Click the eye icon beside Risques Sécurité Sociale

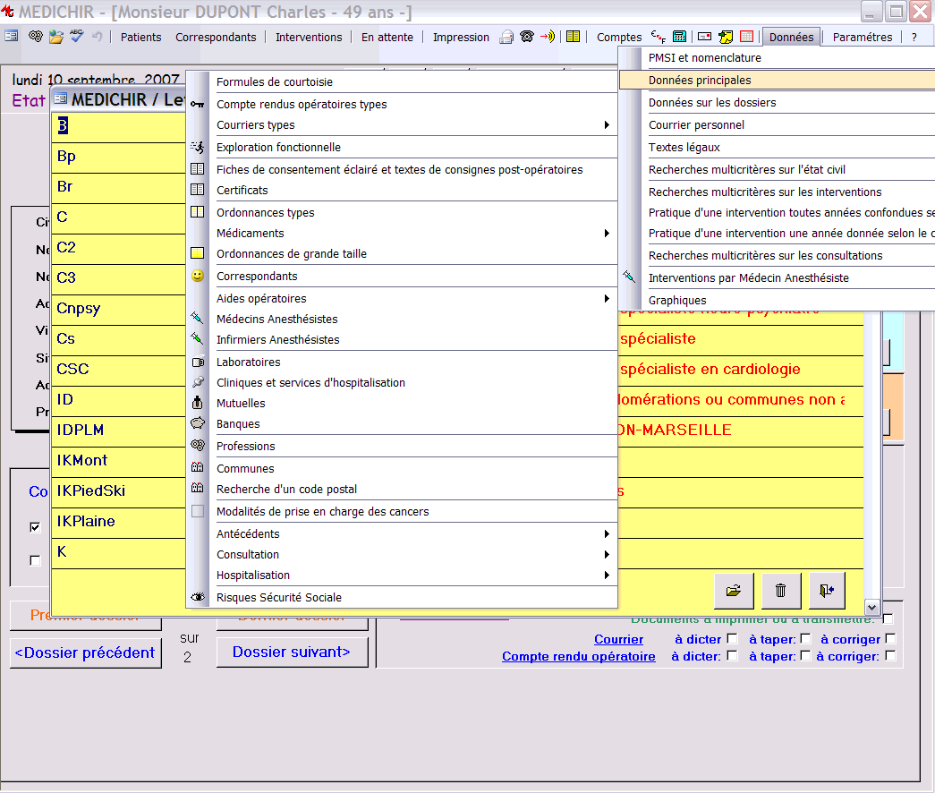pyautogui.click(x=198, y=597)
